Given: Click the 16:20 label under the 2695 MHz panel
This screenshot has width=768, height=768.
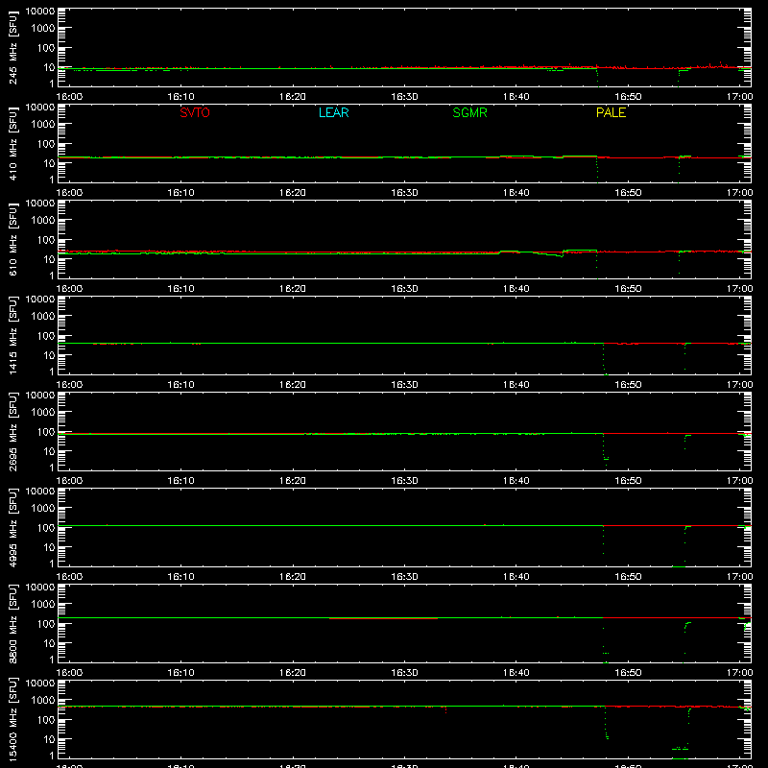Looking at the screenshot, I should 293,481.
